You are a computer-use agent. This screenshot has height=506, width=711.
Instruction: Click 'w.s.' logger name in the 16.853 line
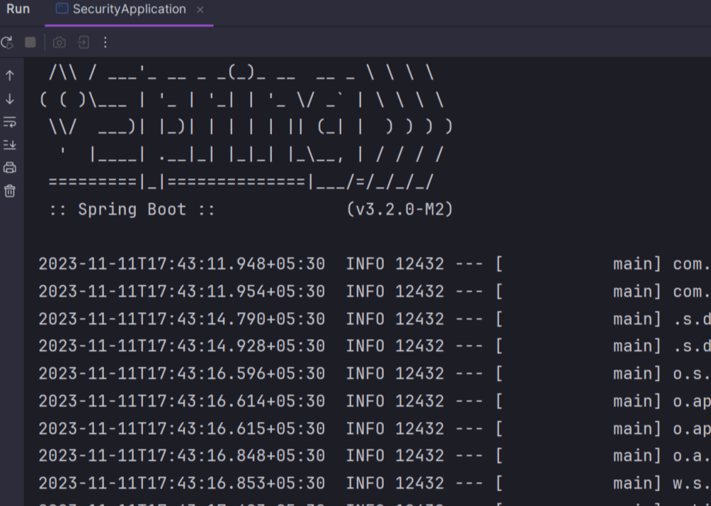tap(691, 483)
